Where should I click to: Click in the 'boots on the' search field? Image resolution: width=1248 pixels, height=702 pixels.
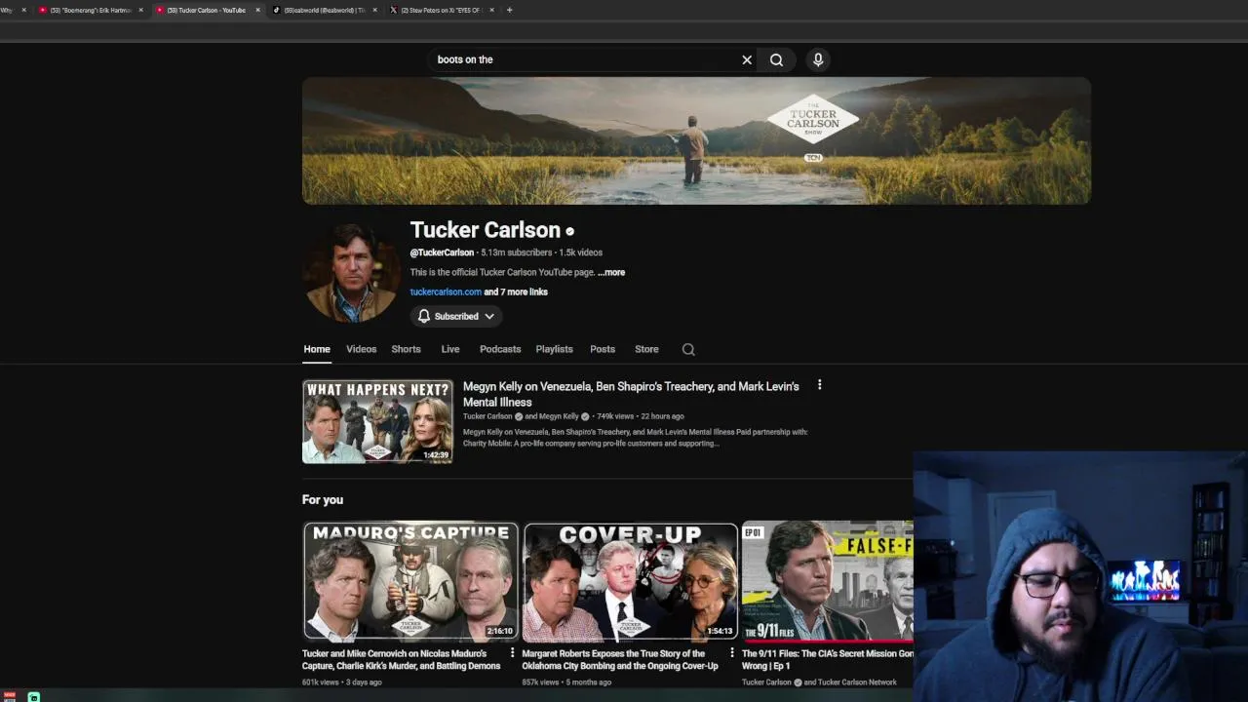coord(585,59)
